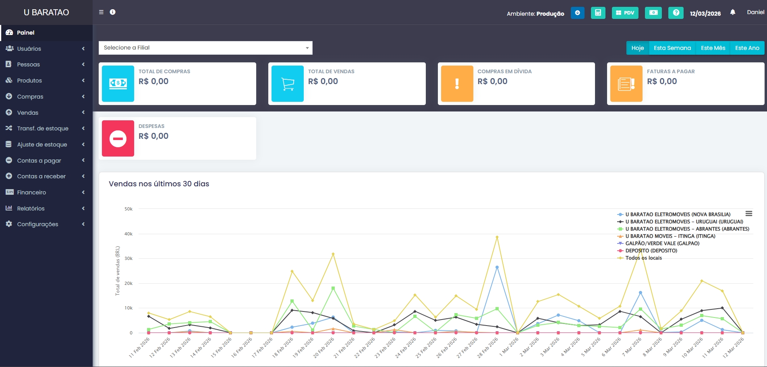The width and height of the screenshot is (767, 367).
Task: Open the Daniel user menu
Action: (755, 12)
